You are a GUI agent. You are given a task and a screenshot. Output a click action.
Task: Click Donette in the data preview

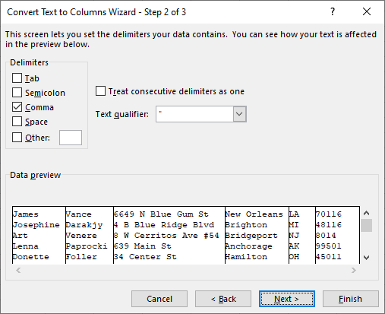31,257
